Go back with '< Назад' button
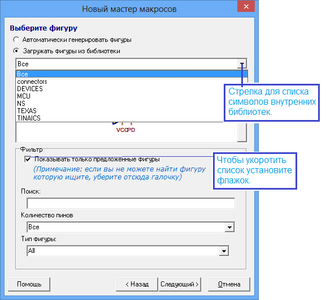 click(137, 284)
